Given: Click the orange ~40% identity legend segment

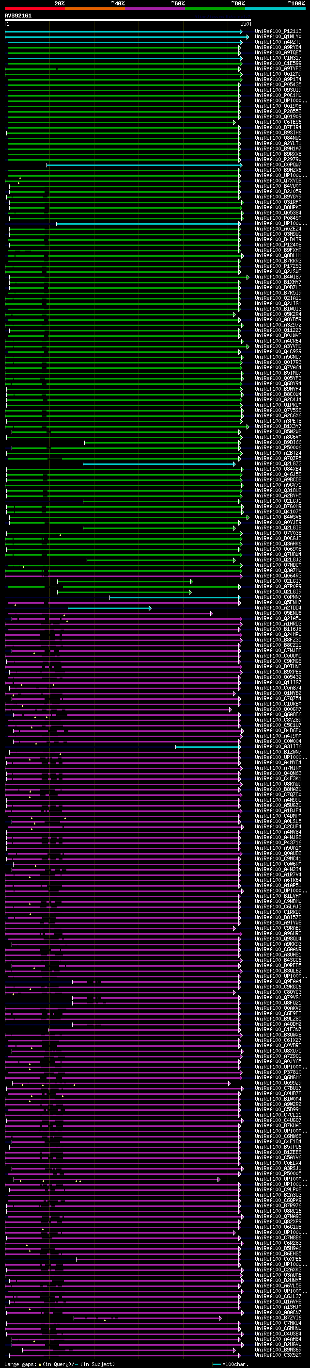Looking at the screenshot, I should (95, 9).
